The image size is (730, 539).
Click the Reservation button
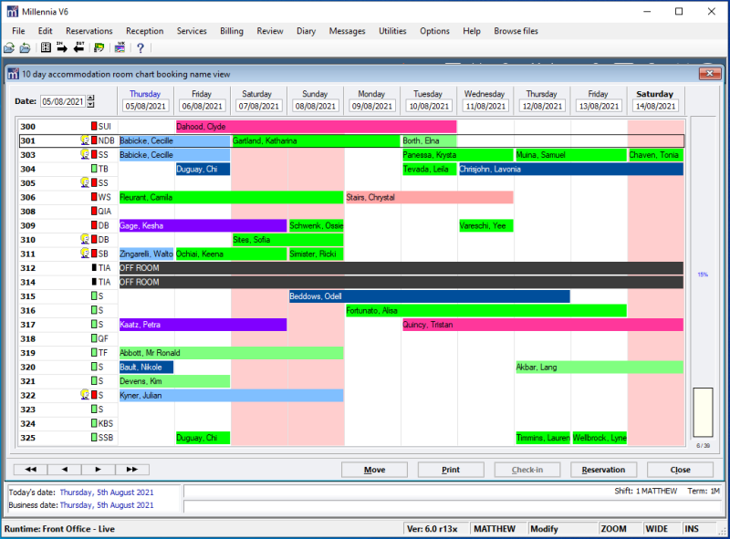pyautogui.click(x=603, y=470)
